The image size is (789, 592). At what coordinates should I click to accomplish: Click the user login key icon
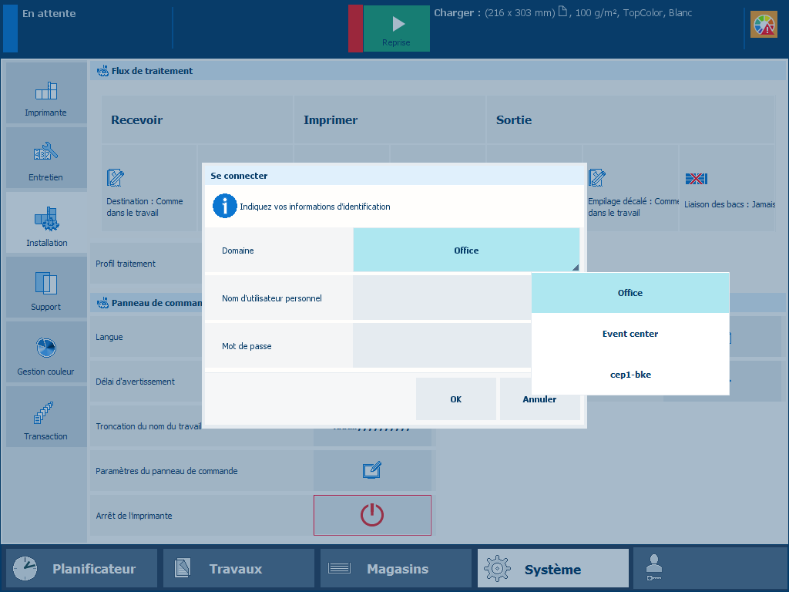point(653,569)
